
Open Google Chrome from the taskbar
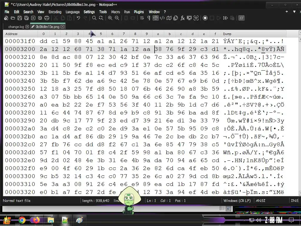tap(22, 220)
